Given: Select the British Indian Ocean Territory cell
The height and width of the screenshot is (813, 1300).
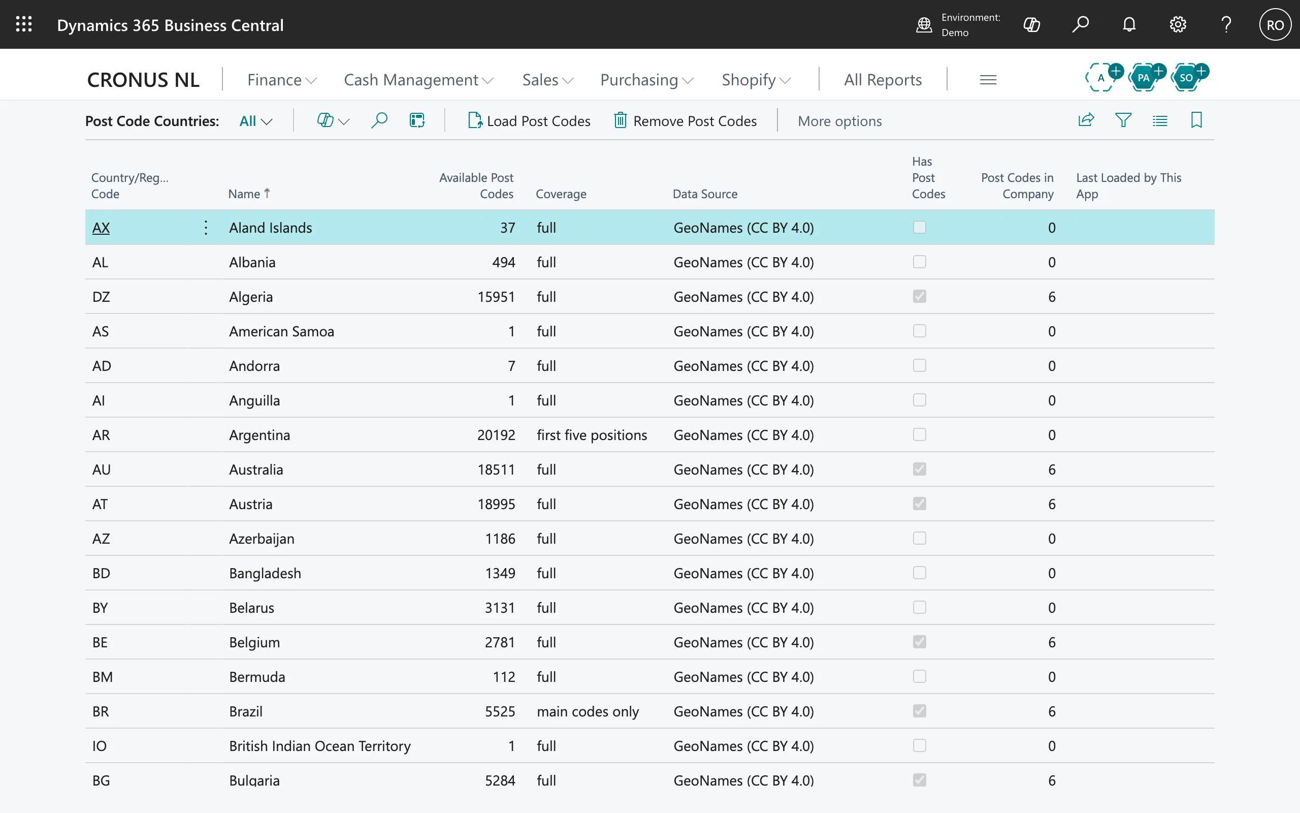Looking at the screenshot, I should coord(319,745).
